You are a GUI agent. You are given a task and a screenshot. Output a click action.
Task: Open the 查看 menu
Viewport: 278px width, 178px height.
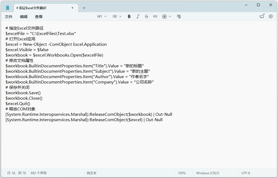(x=39, y=17)
